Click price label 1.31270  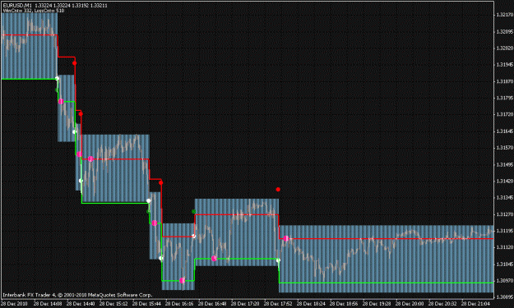click(x=504, y=214)
